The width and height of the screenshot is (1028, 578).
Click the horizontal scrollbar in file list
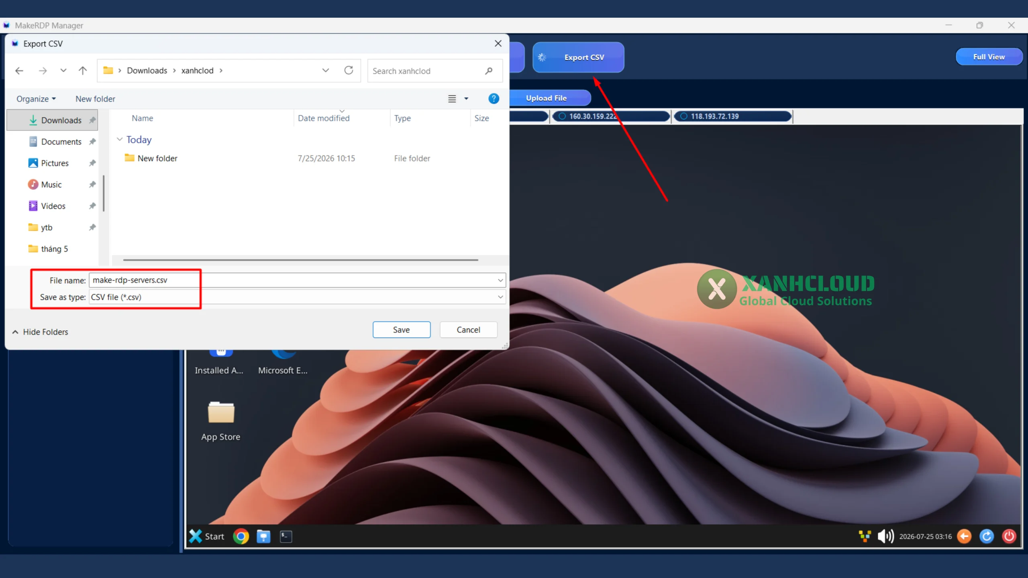coord(300,260)
